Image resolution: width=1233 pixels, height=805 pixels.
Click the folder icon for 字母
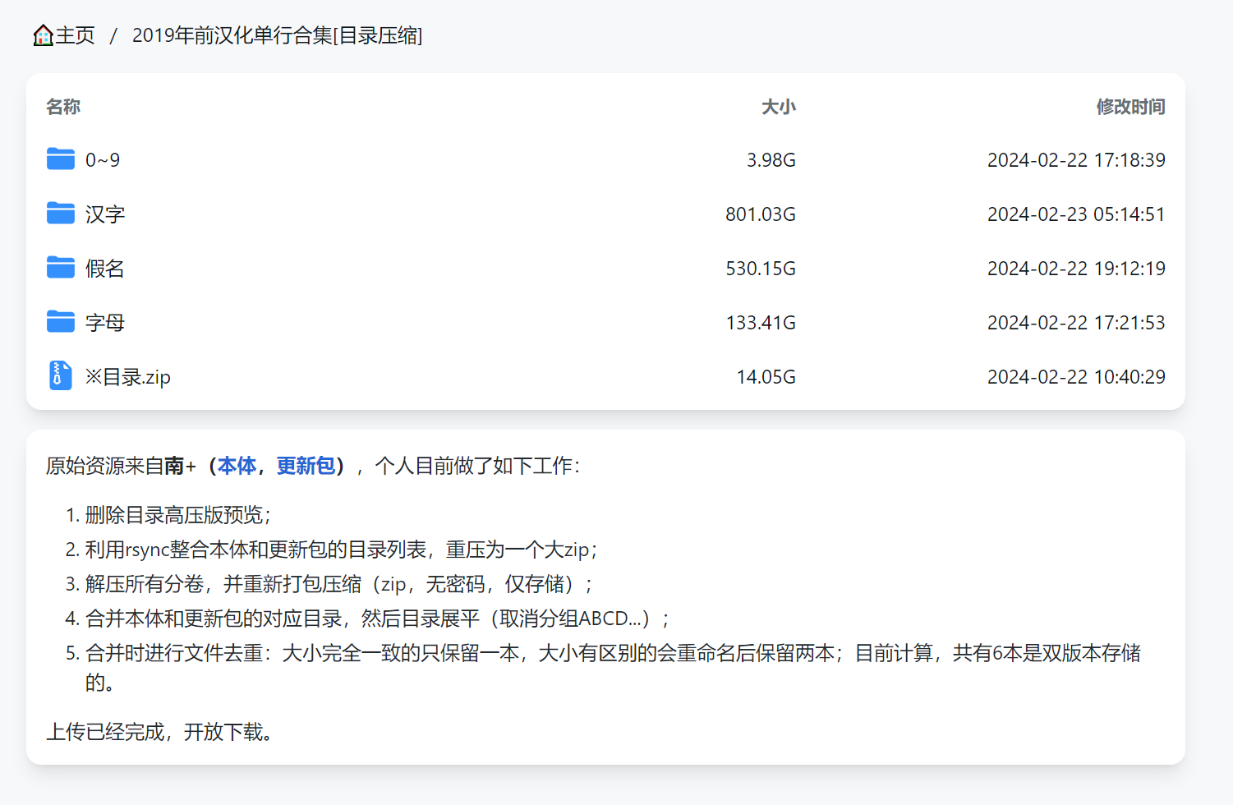pyautogui.click(x=61, y=322)
